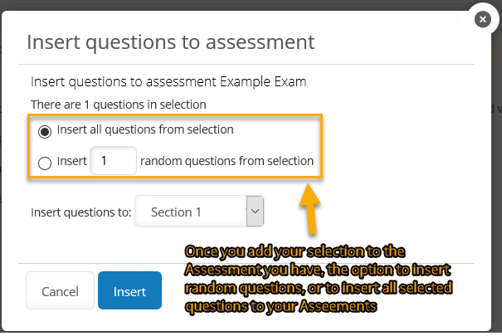
Task: Click the Cancel button
Action: click(x=60, y=290)
